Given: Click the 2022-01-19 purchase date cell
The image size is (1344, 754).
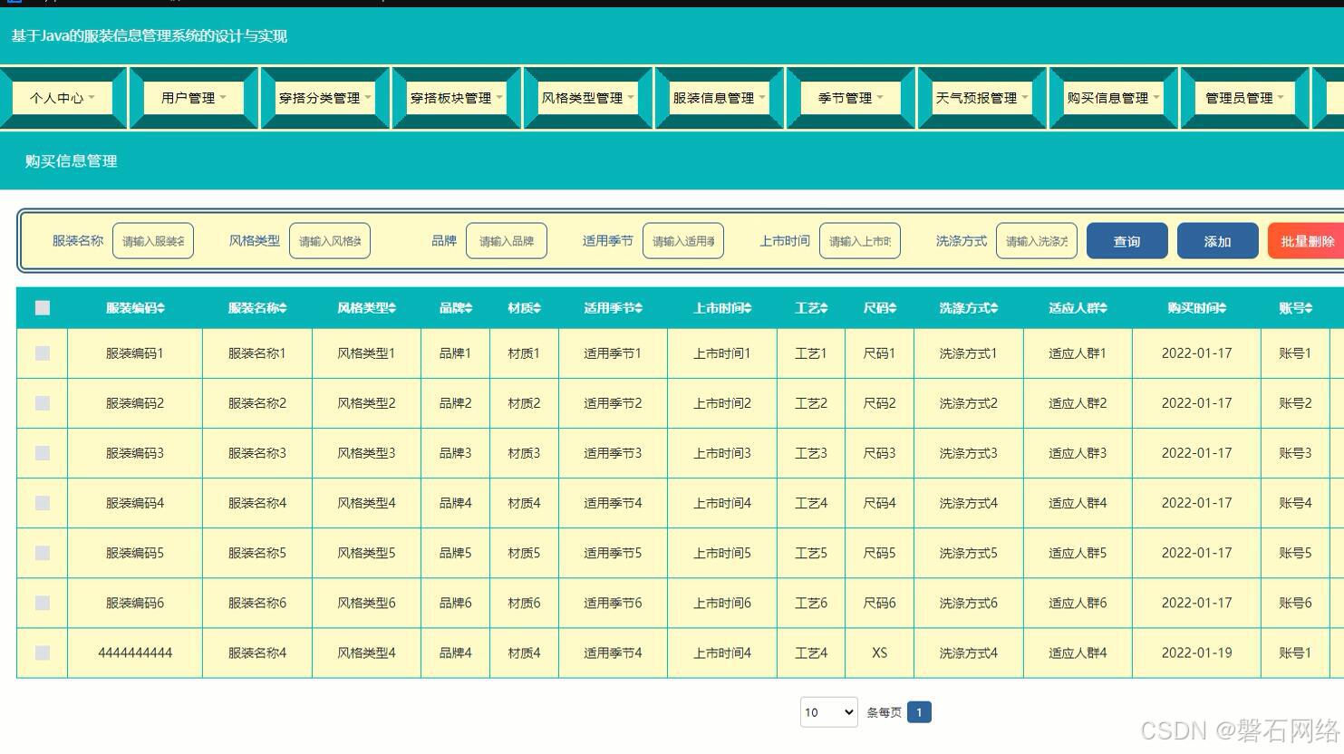Looking at the screenshot, I should tap(1196, 652).
